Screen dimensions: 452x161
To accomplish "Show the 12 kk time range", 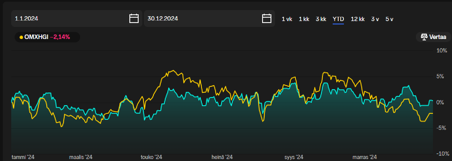I will 358,19.
